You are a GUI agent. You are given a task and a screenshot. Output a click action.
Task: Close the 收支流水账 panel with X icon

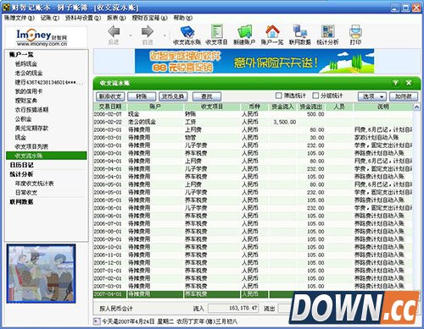pos(409,83)
